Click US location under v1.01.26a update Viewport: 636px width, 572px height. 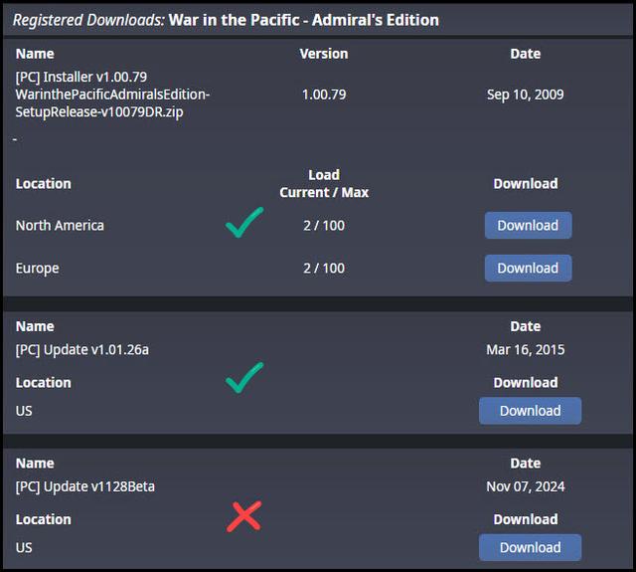click(x=24, y=411)
